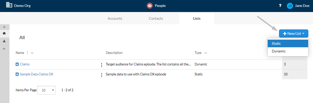Click the Dynamic type cell in Claims row
The image size is (313, 103).
click(x=201, y=64)
